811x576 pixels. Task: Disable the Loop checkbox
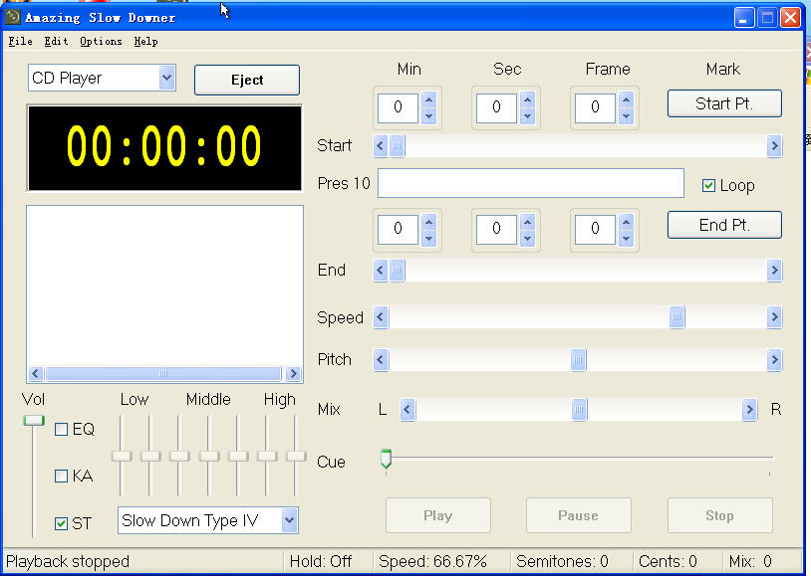(709, 185)
